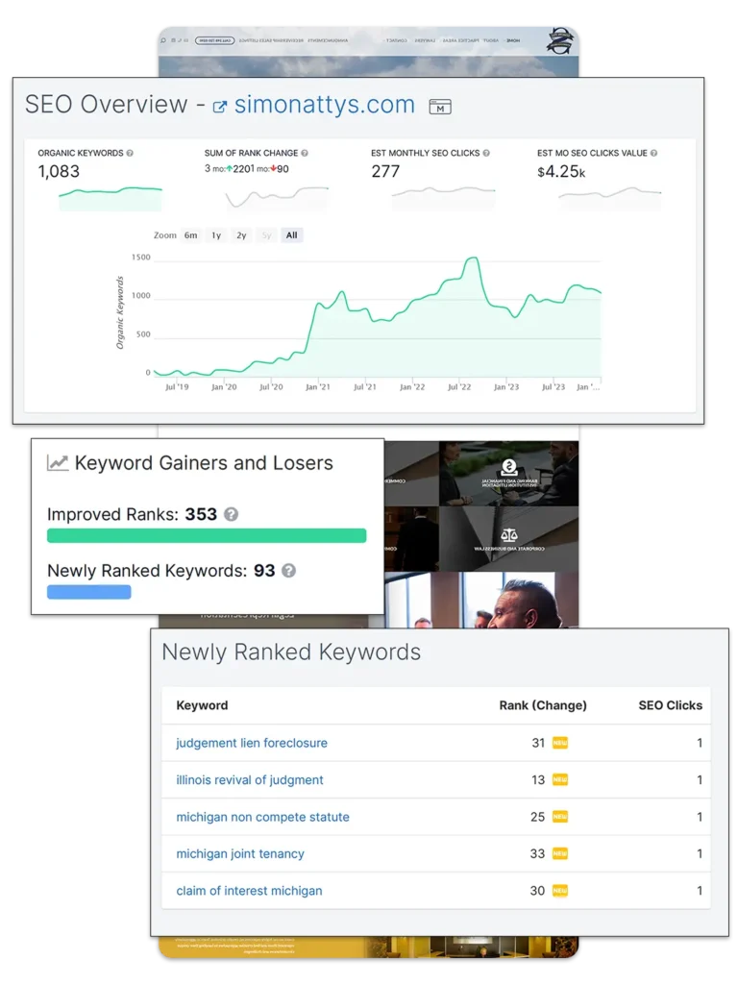This screenshot has width=738, height=984.
Task: Select the All zoom range
Action: (291, 235)
